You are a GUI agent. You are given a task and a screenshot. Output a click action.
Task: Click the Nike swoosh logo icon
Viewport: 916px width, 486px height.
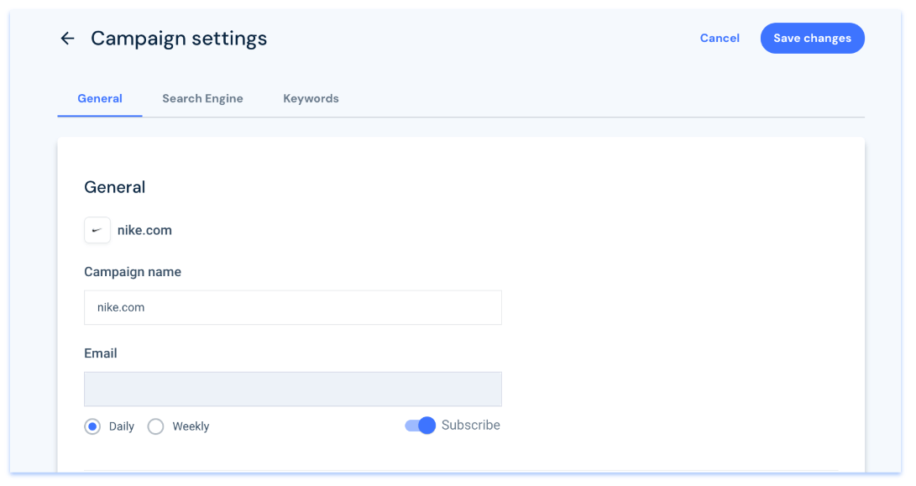tap(97, 230)
